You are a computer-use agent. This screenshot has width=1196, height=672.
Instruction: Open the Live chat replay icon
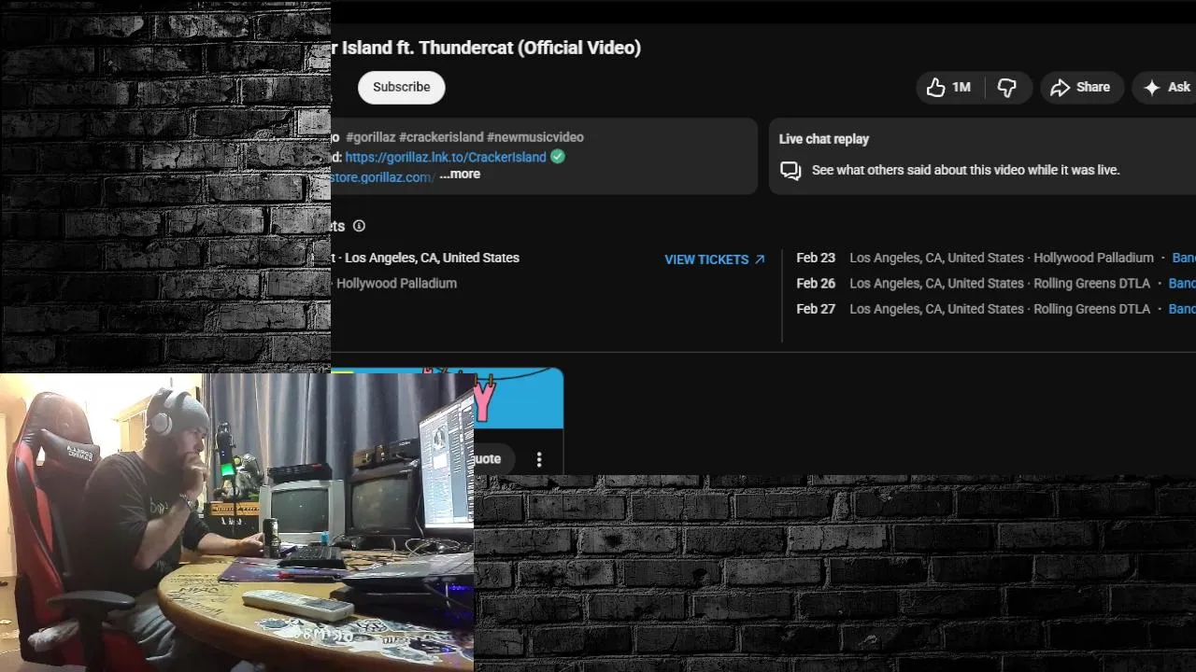click(790, 171)
